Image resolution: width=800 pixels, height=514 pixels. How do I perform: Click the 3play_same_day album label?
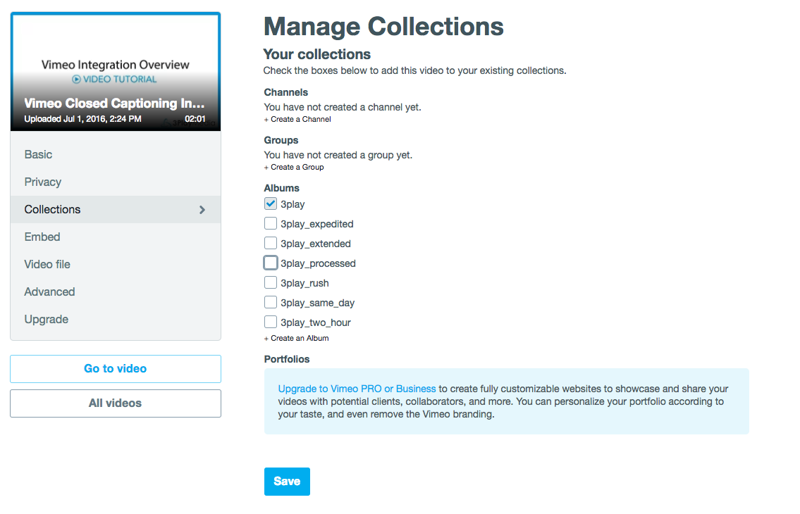click(x=317, y=303)
